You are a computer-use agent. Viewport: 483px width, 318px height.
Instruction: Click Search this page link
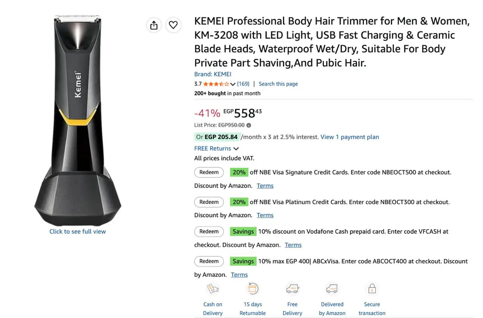pos(278,84)
